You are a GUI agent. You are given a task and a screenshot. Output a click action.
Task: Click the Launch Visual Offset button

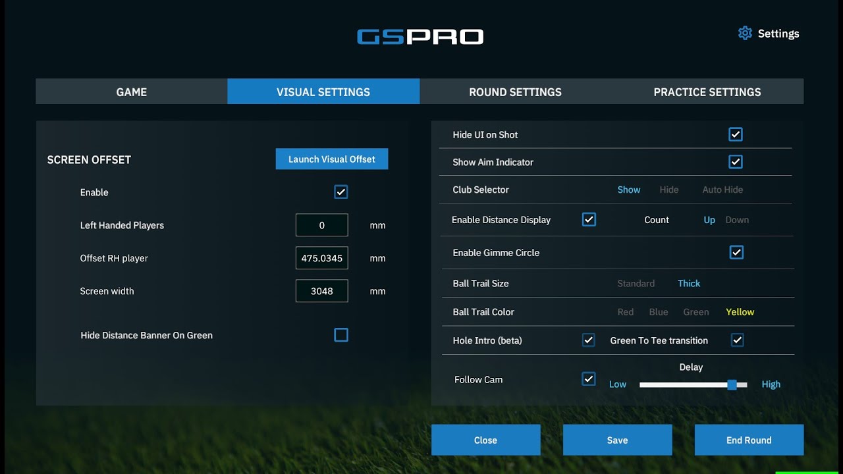pos(332,159)
